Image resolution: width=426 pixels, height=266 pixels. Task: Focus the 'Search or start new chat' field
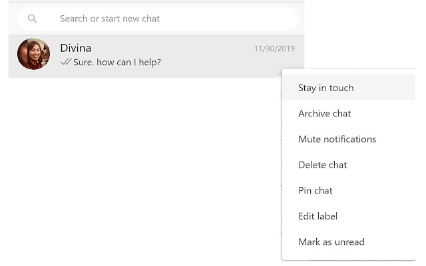coord(133,19)
